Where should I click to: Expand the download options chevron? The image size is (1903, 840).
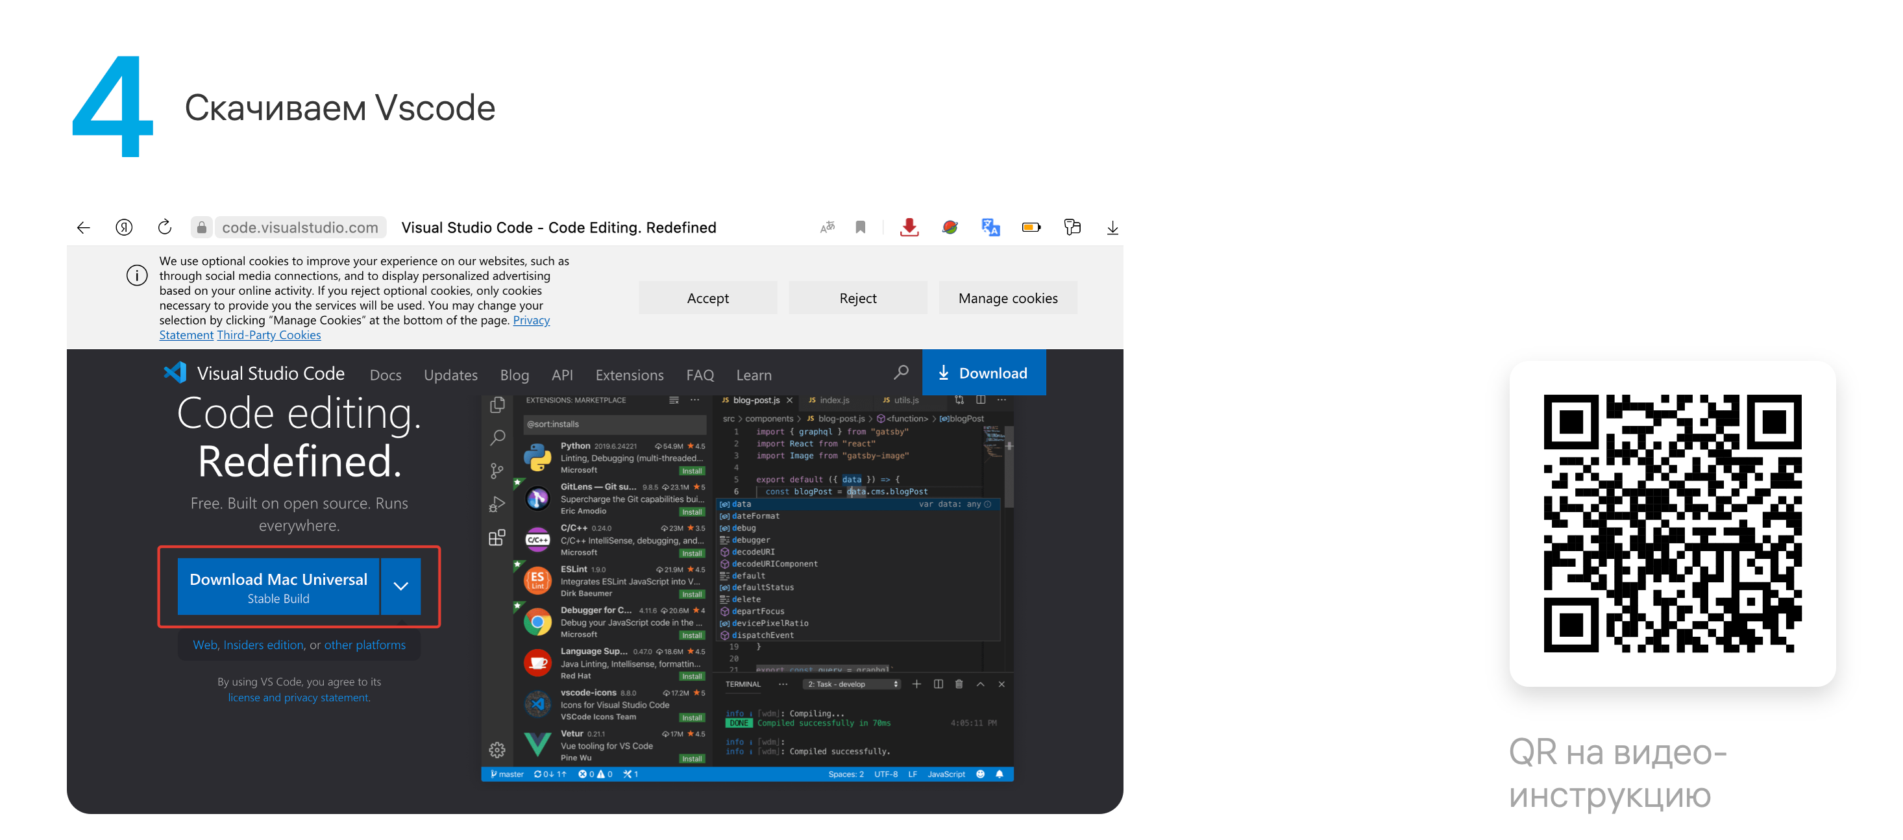click(400, 587)
